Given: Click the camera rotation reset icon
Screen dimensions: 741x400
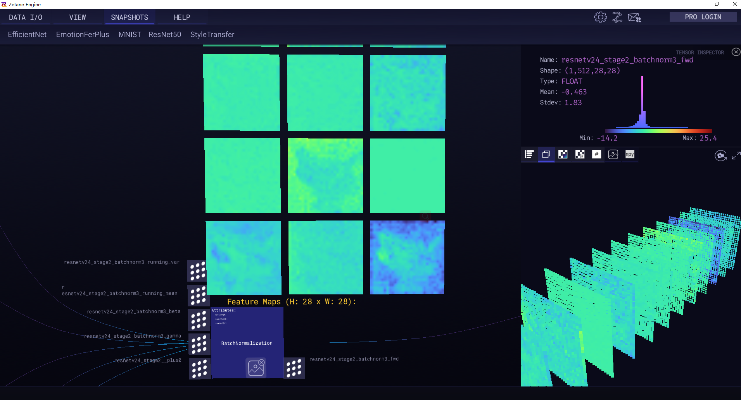Looking at the screenshot, I should [x=720, y=156].
